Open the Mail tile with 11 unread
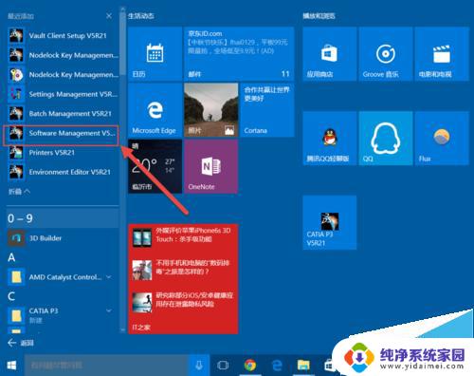Viewport: 474px width, 376px height. tap(239, 54)
